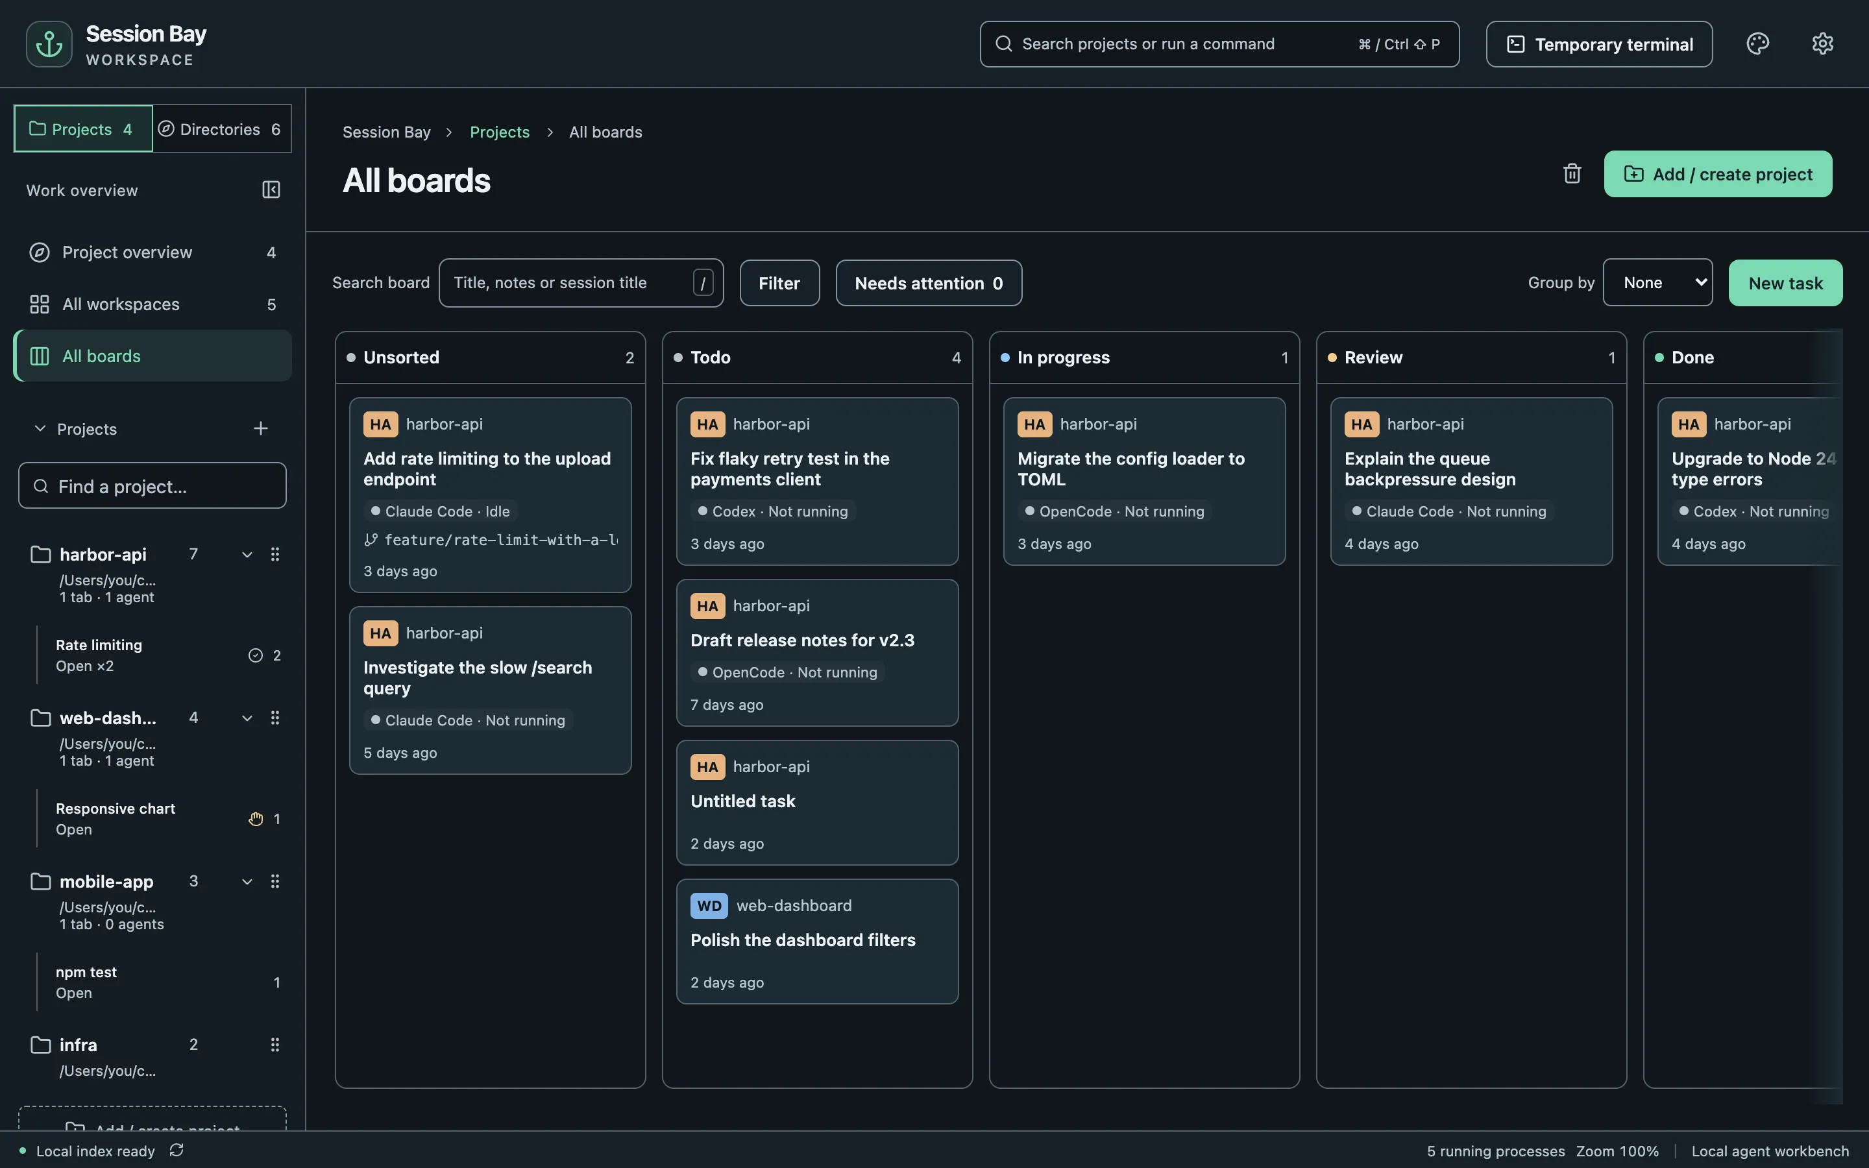Open Project overview in sidebar
Screen dimensions: 1869x1168
(x=153, y=252)
